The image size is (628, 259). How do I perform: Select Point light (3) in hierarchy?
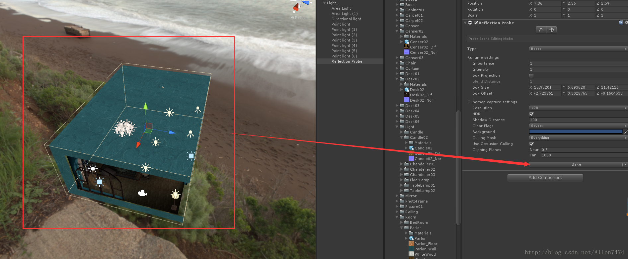coord(344,40)
